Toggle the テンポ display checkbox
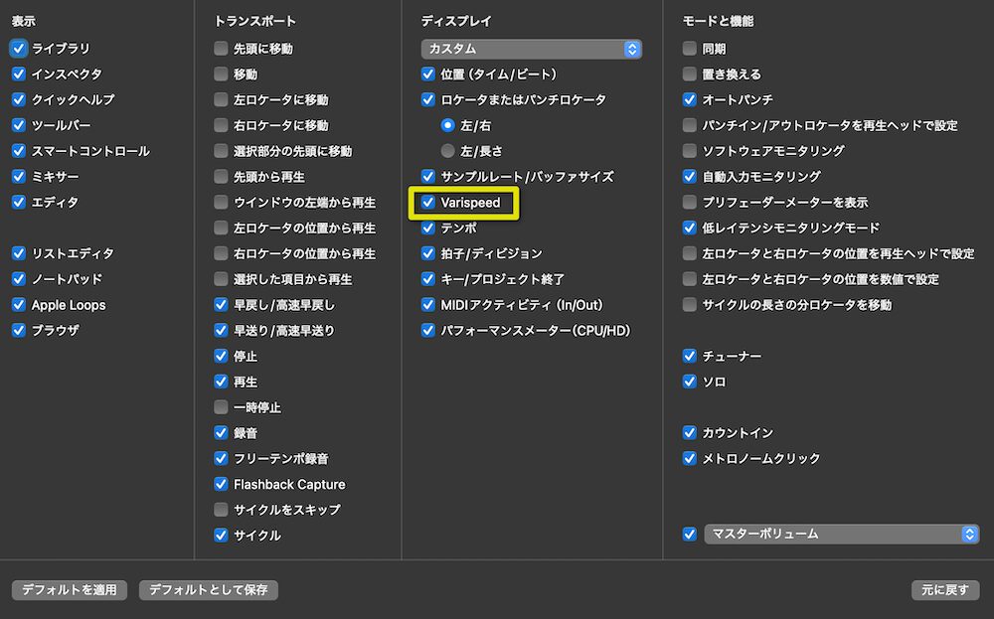994x619 pixels. pos(428,228)
